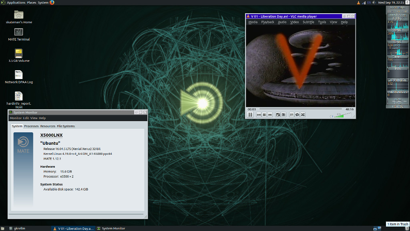This screenshot has height=231, width=410.
Task: Click the gkrellm Swap meter
Action: (x=398, y=103)
